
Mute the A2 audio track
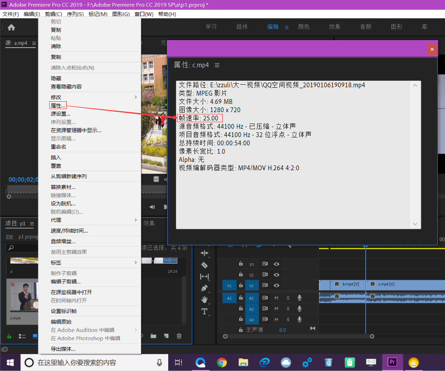pyautogui.click(x=276, y=309)
